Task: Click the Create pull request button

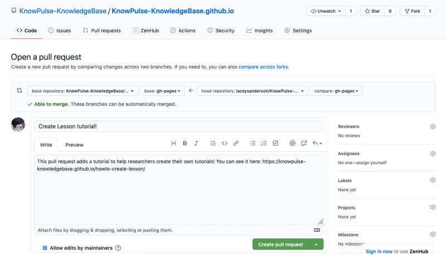Action: coord(281,244)
